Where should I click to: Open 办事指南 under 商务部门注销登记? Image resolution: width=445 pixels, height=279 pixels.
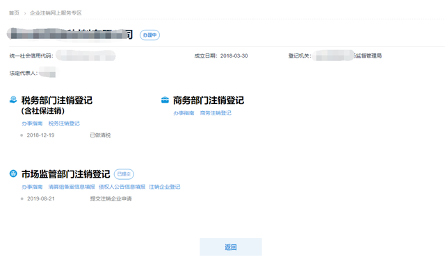pos(184,113)
